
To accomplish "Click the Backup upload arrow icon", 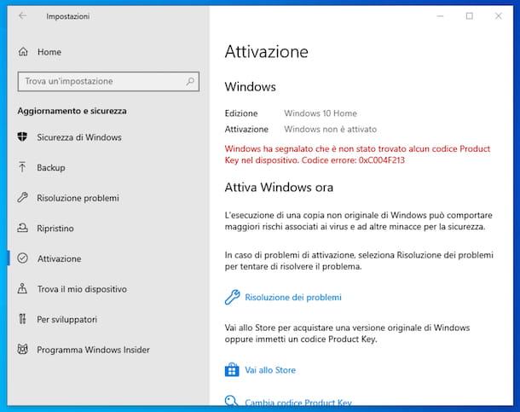I will point(22,167).
